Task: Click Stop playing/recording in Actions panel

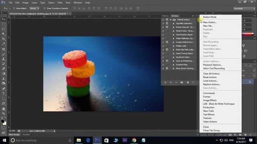Action: pyautogui.click(x=165, y=82)
